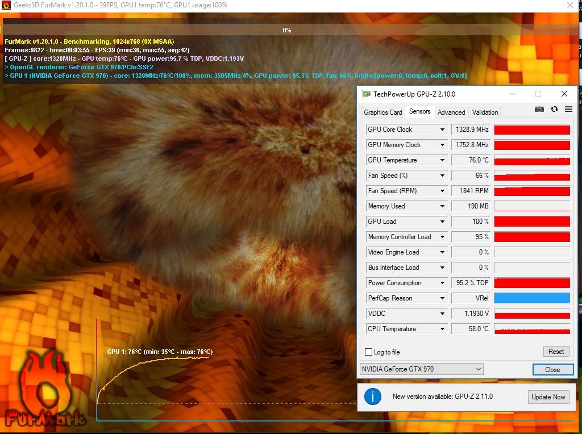Image resolution: width=582 pixels, height=434 pixels.
Task: Click the blue info icon in update notice
Action: click(373, 397)
